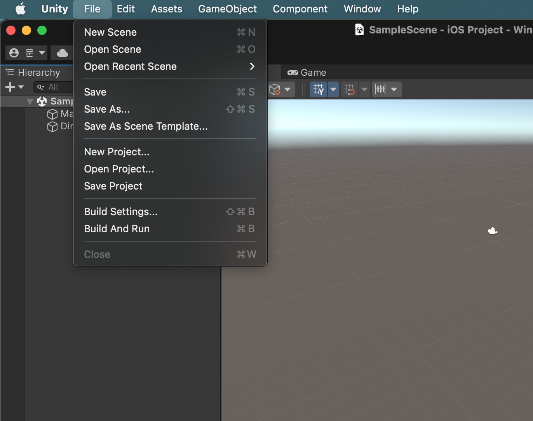Click the Hierarchy search field
The width and height of the screenshot is (533, 421).
(54, 87)
